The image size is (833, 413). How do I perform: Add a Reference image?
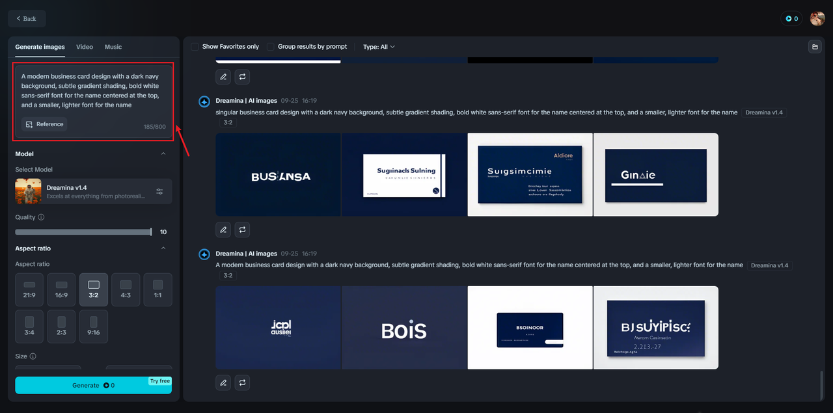tap(44, 124)
